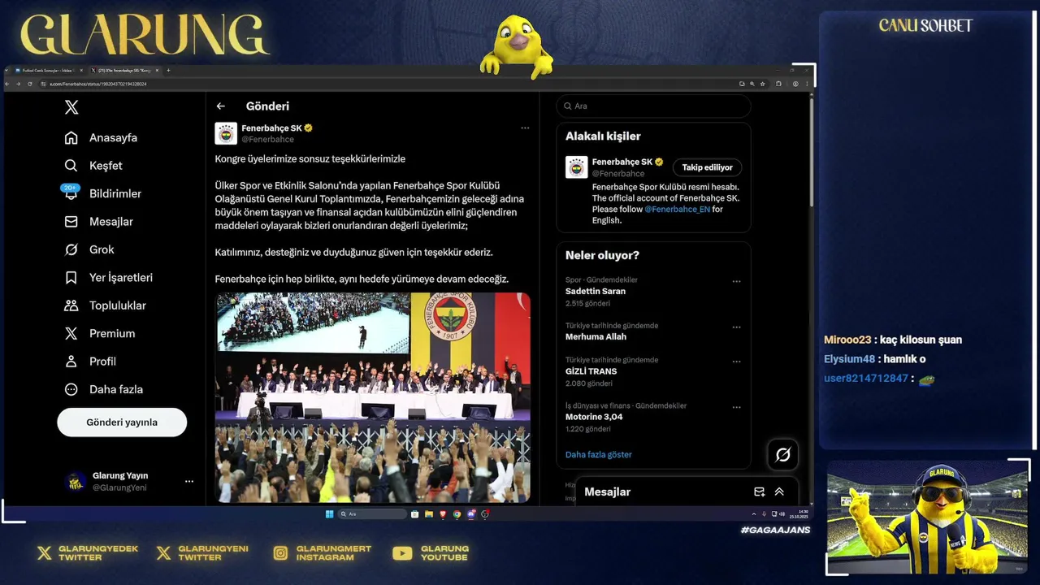
Task: Open the browser three-dot menu
Action: coord(807,84)
